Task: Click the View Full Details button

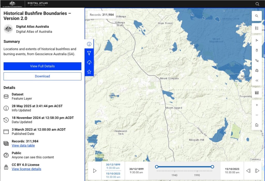Action: point(42,66)
